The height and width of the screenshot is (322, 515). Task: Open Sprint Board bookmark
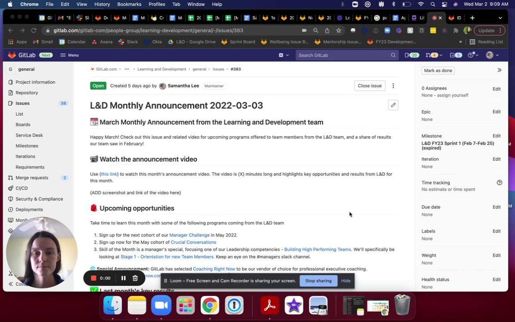click(x=238, y=42)
